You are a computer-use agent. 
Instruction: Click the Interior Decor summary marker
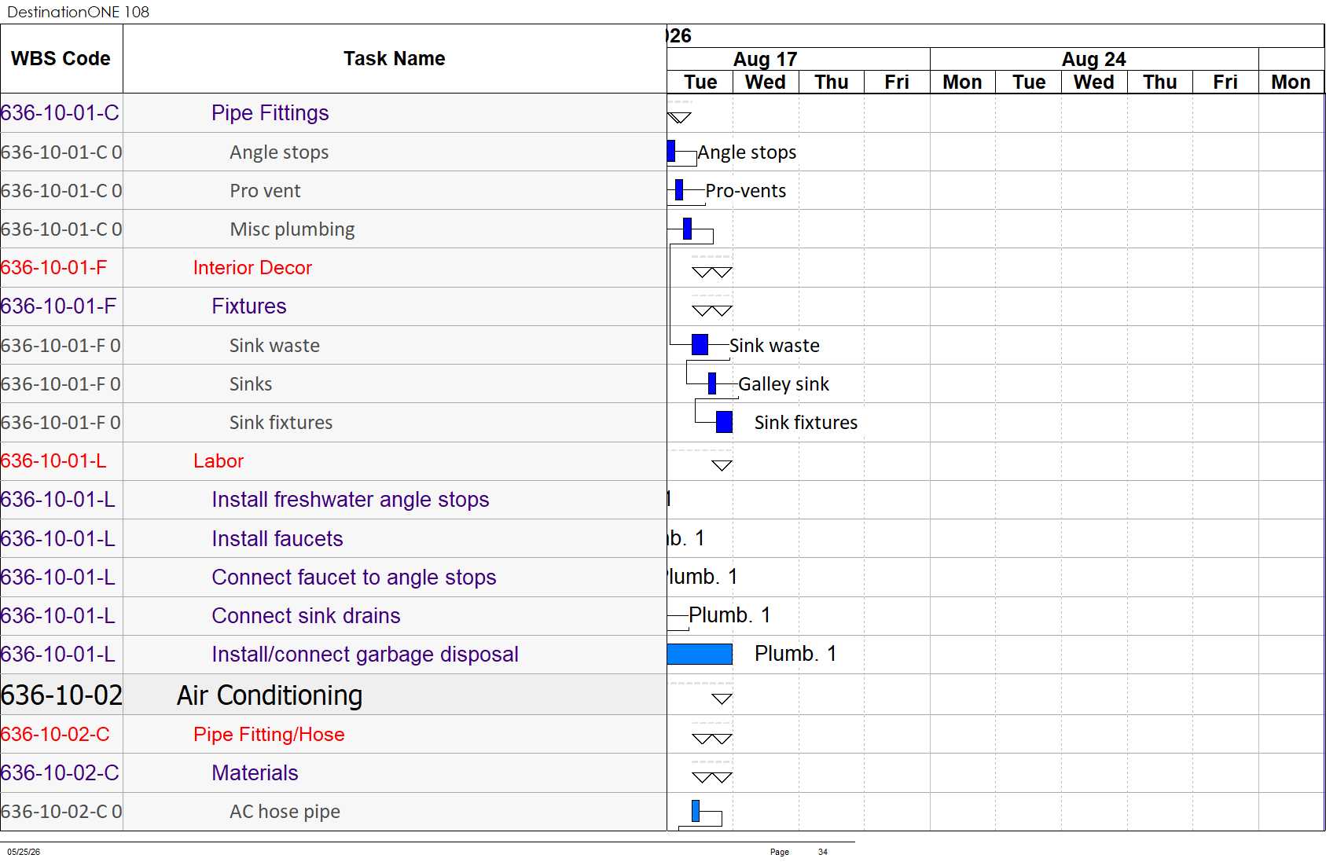tap(712, 273)
